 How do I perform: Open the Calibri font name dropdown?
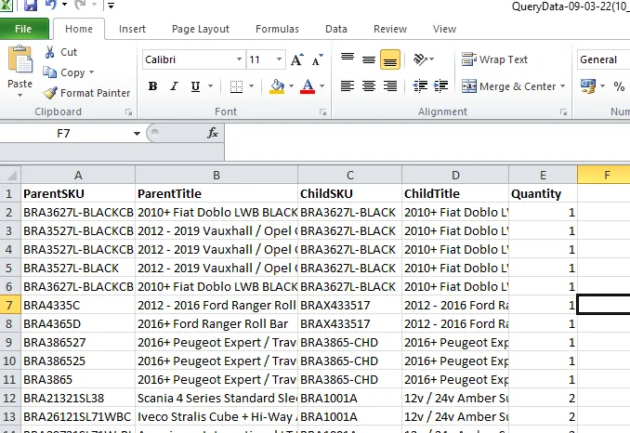[239, 59]
